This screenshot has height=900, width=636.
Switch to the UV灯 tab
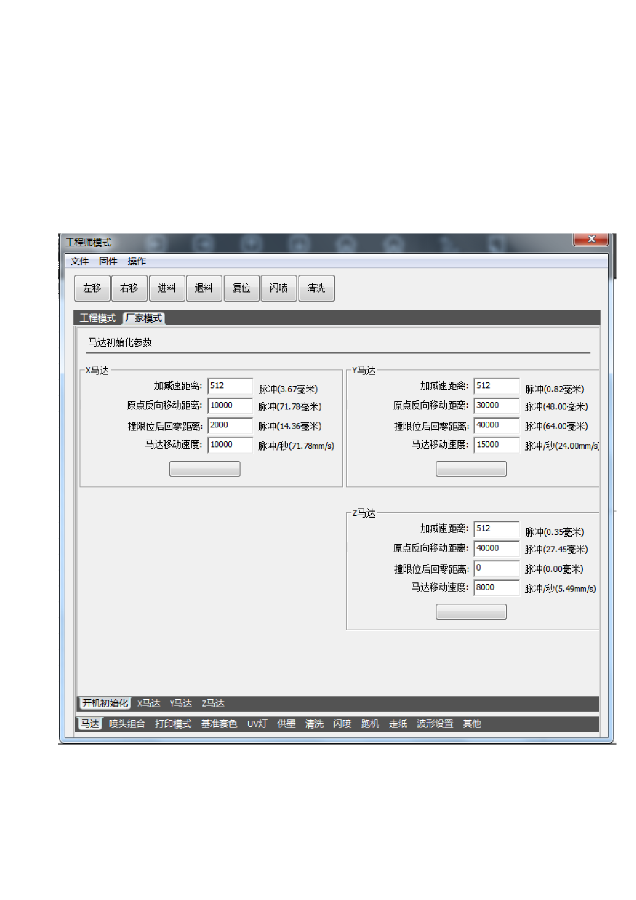[257, 724]
